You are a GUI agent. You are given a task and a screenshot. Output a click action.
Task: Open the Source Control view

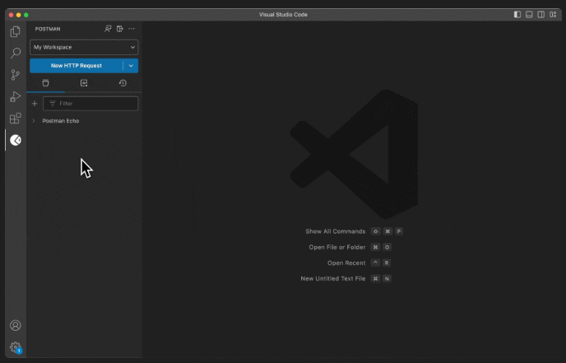pos(15,75)
